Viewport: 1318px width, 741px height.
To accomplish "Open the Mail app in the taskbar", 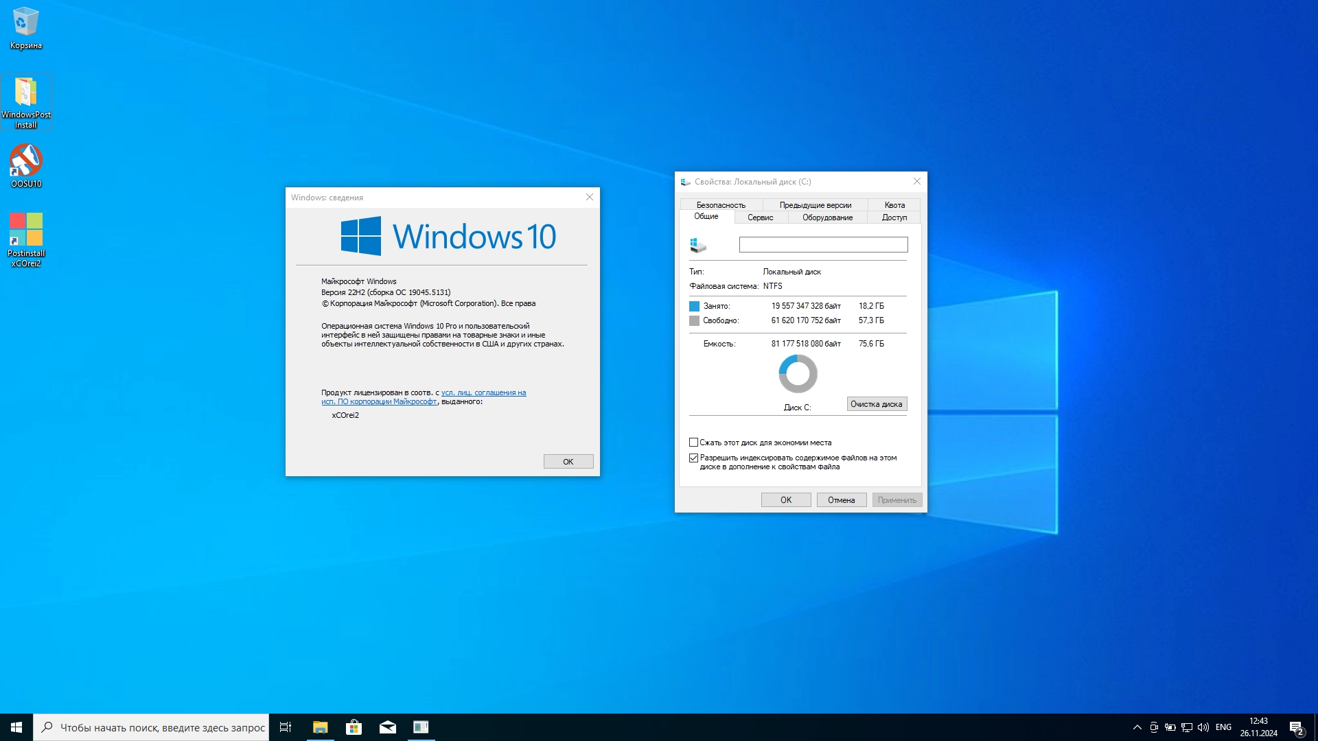I will click(x=387, y=727).
